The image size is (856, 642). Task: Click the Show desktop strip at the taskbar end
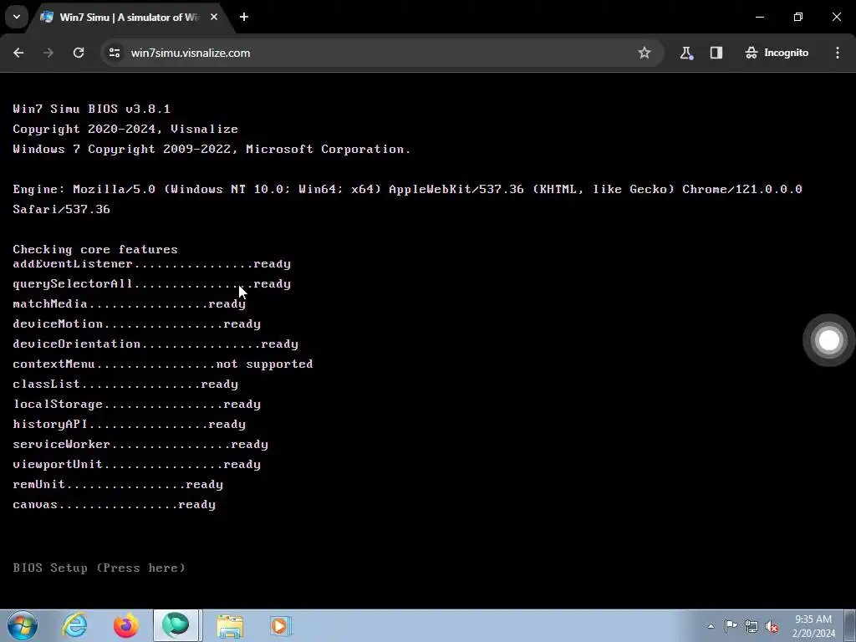pos(850,625)
